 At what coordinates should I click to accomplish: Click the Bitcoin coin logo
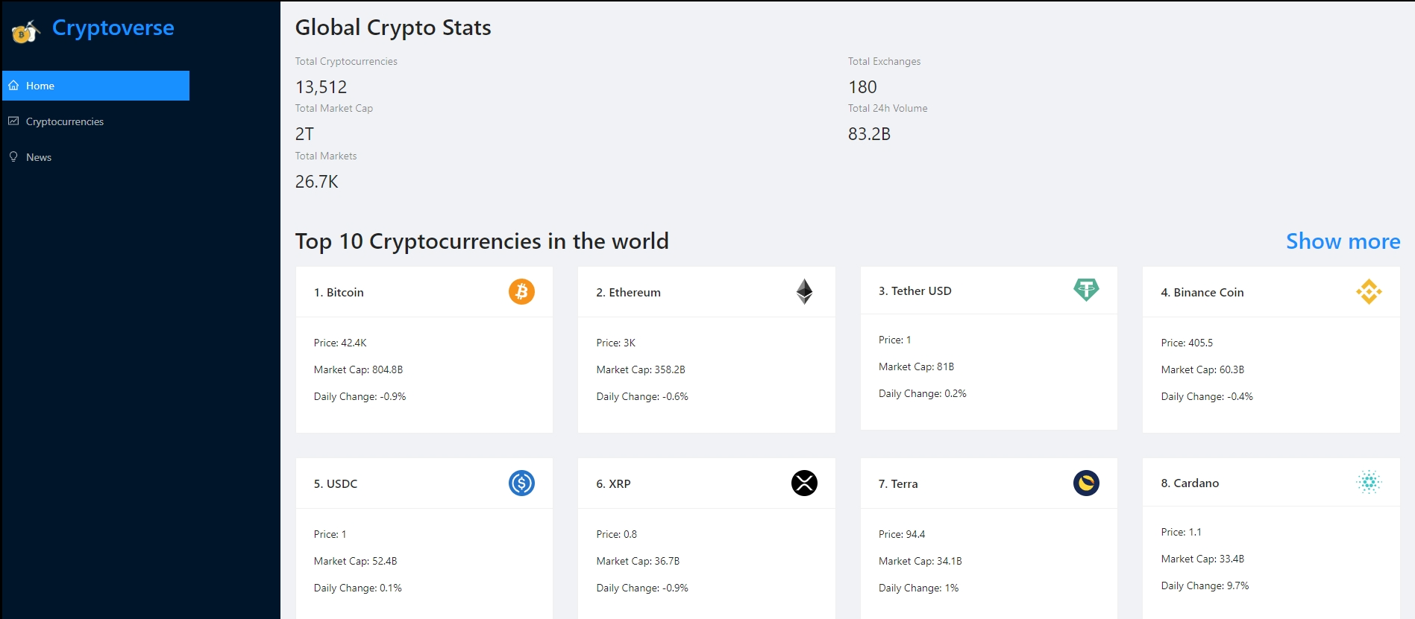pos(521,291)
